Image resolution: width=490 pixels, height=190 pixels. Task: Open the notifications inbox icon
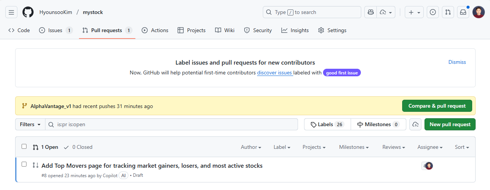463,12
